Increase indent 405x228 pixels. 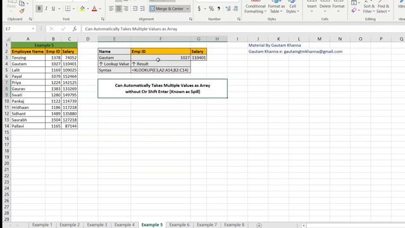[142, 8]
